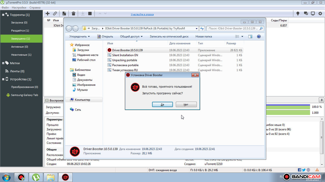The image size is (325, 182).
Task: Click the uTorrent taskbar icon
Action: 36,177
